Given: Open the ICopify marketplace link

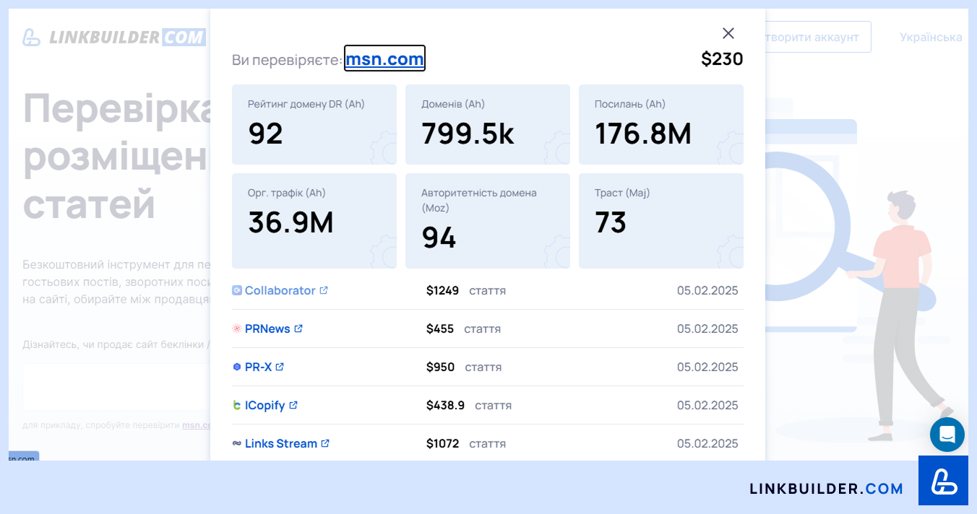Looking at the screenshot, I should pyautogui.click(x=264, y=405).
